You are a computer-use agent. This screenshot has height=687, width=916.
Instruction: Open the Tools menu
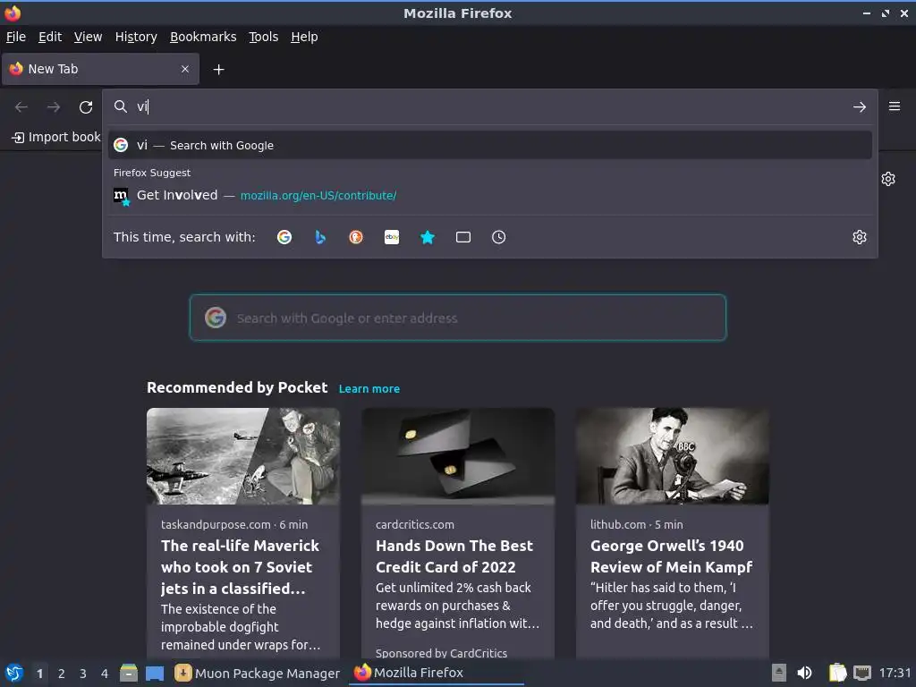(263, 37)
